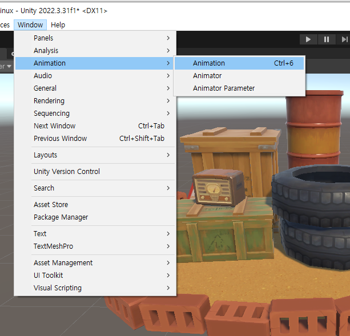The height and width of the screenshot is (336, 350).
Task: Click the Search submenu arrow
Action: 168,188
